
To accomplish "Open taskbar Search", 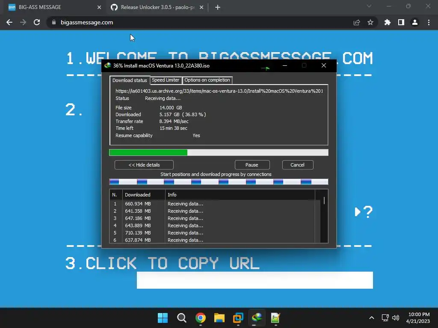I will tap(181, 318).
